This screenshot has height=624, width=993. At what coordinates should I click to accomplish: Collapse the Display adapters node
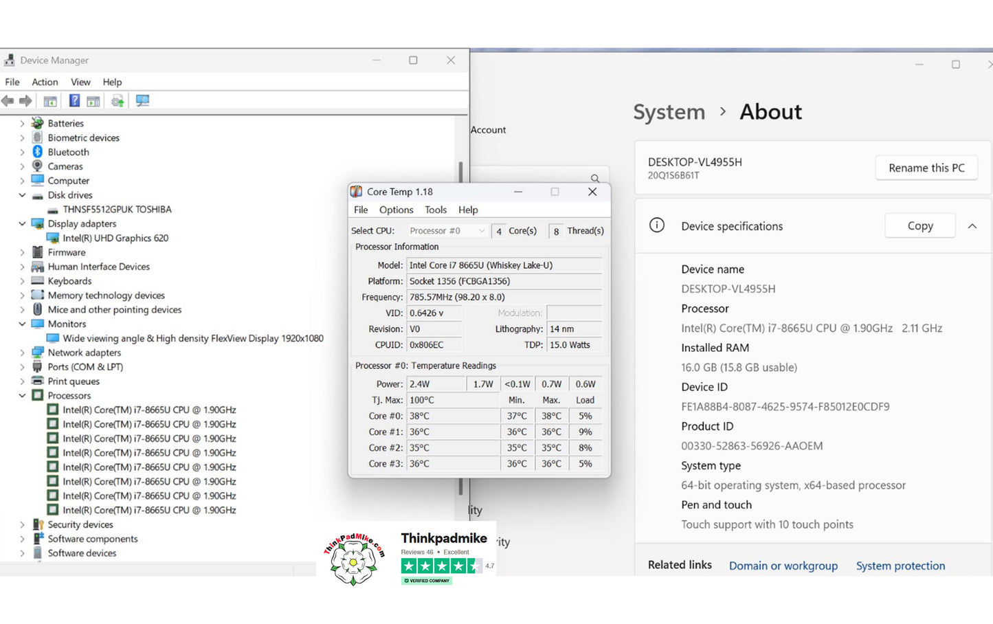(22, 224)
